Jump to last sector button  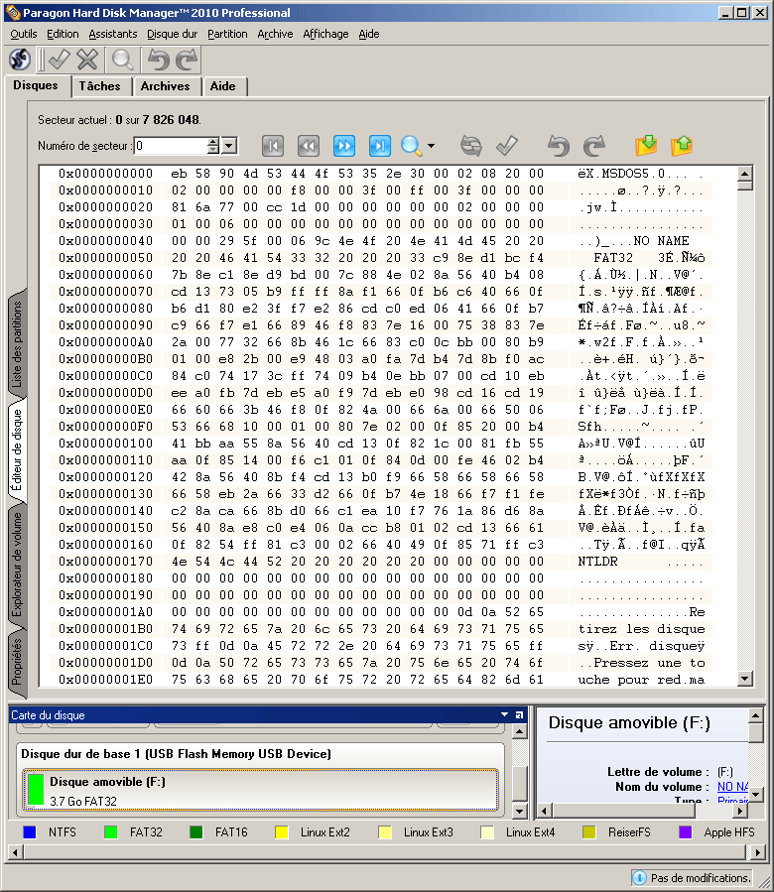coord(380,146)
